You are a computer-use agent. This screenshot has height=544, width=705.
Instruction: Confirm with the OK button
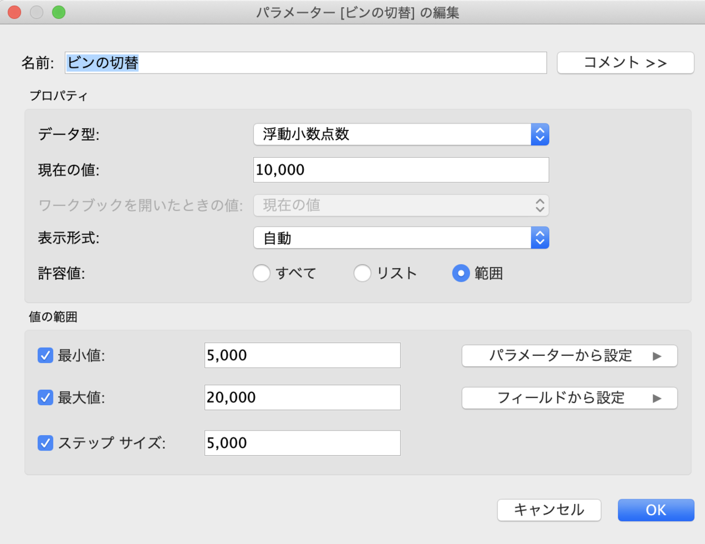(x=656, y=510)
